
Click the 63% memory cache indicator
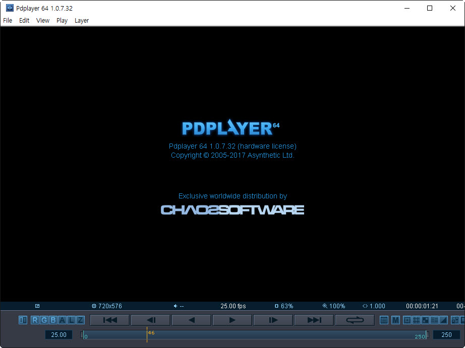pos(284,306)
